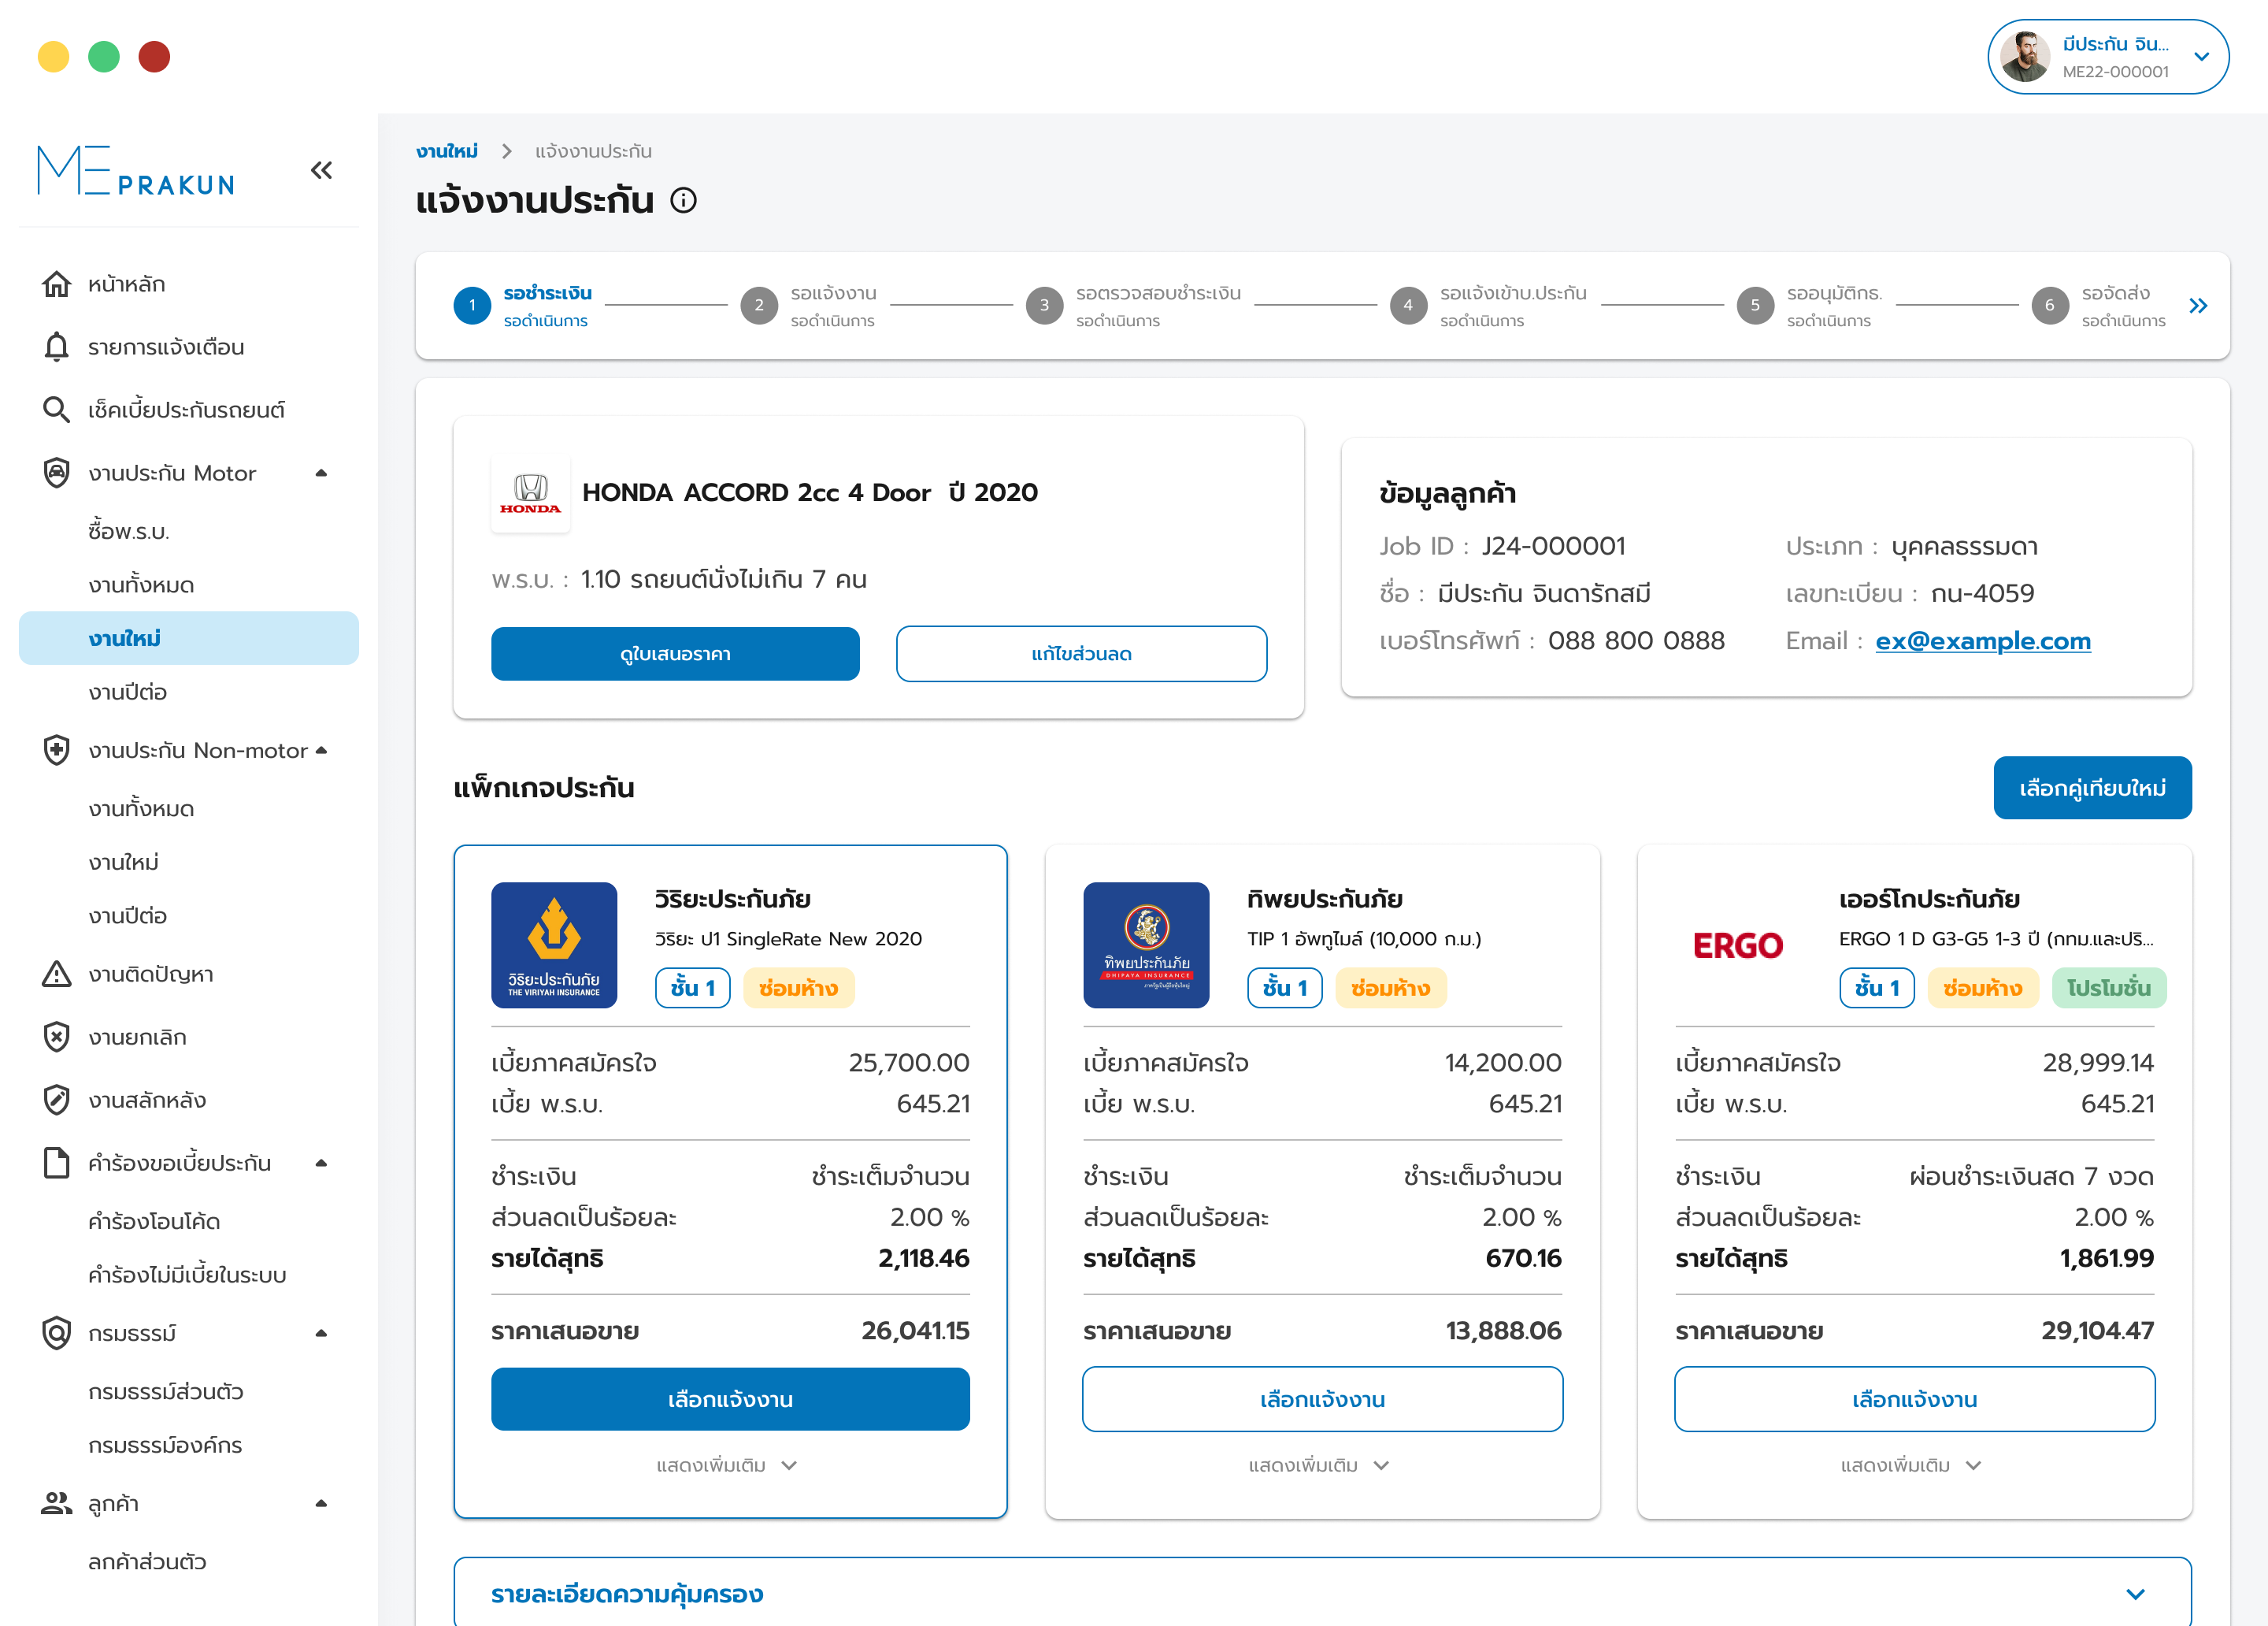Click the งานสลักหลัง shield icon
Image resolution: width=2268 pixels, height=1626 pixels.
pos(56,1101)
